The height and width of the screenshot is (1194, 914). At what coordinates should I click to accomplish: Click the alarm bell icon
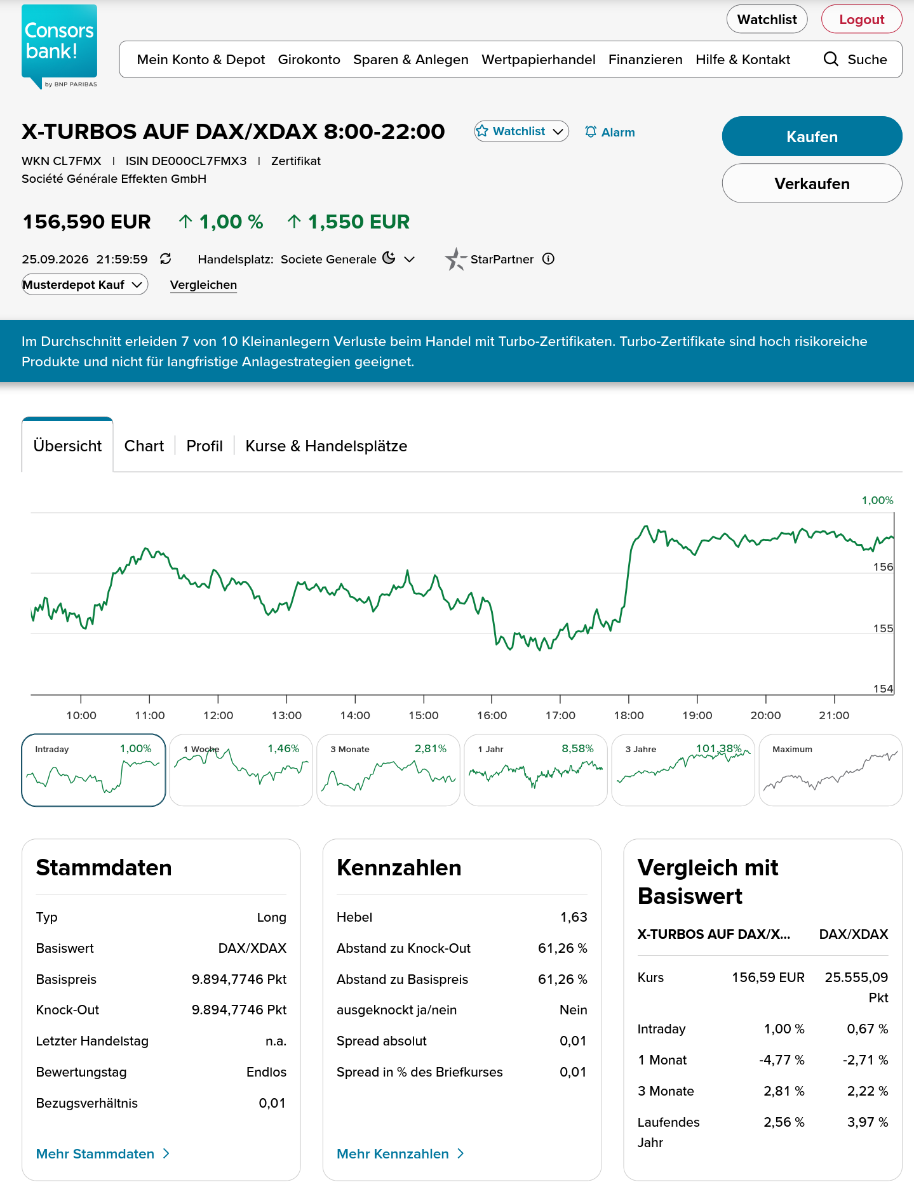(591, 132)
